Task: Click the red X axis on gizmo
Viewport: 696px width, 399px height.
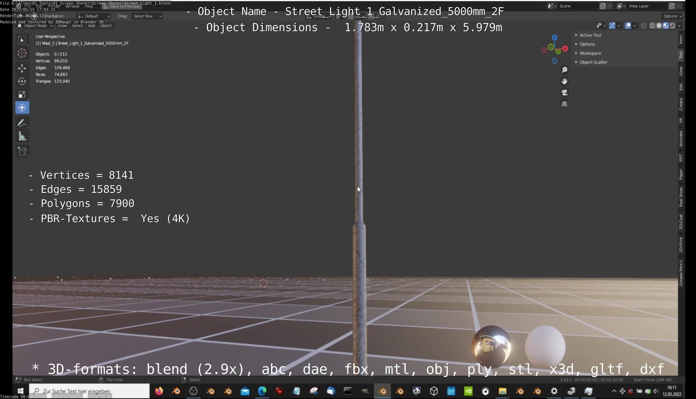Action: click(565, 49)
